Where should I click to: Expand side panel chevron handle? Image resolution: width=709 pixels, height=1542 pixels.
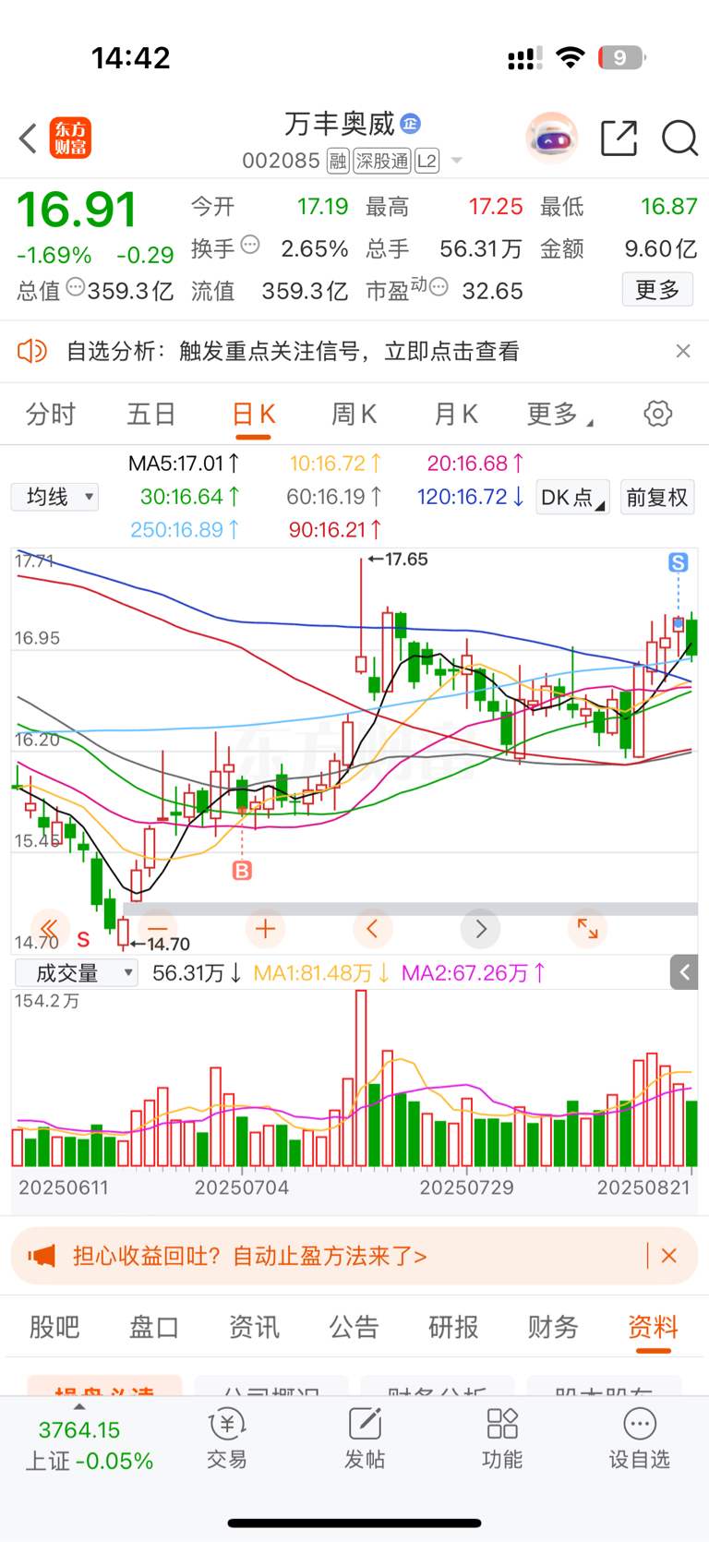[x=684, y=972]
